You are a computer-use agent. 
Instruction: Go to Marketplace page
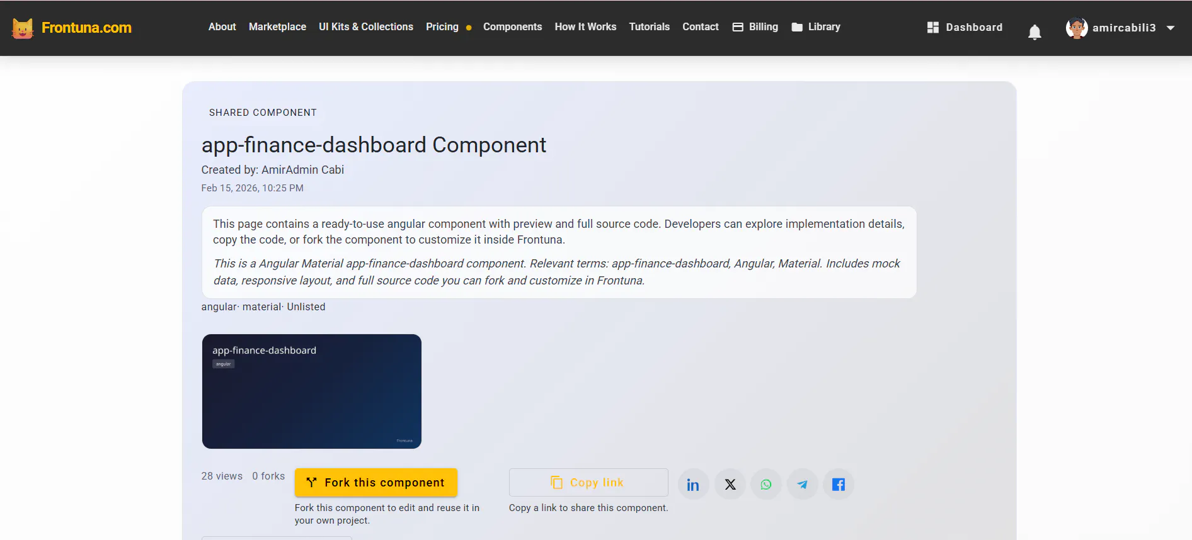tap(277, 27)
